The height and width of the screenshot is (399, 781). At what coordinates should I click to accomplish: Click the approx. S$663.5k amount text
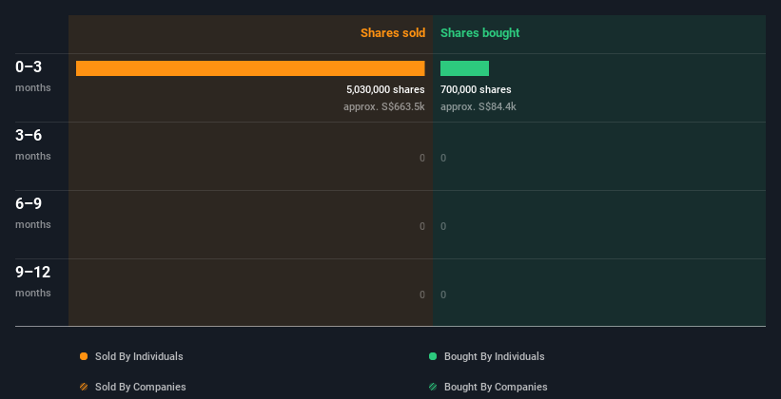point(383,106)
